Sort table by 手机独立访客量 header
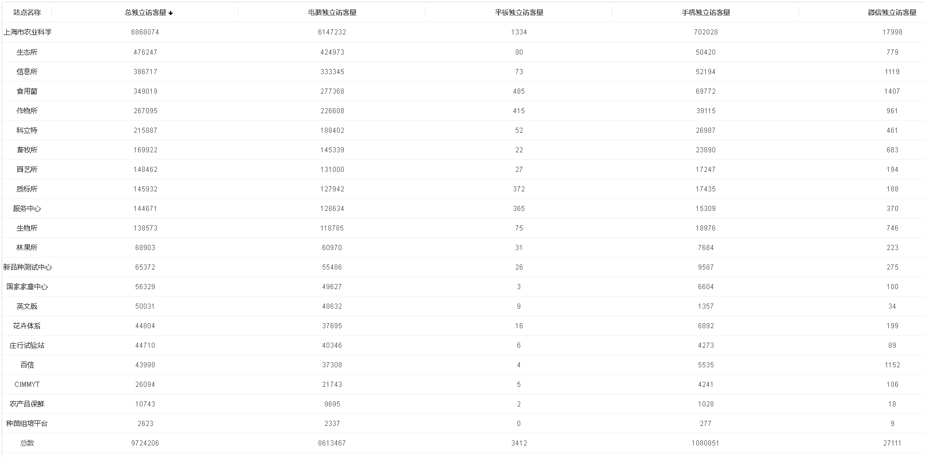The height and width of the screenshot is (457, 925). point(705,13)
